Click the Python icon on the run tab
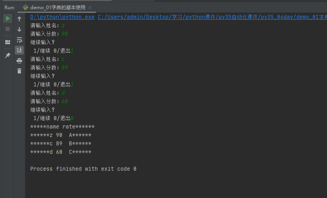Screen dimensions: 327x198 point(25,8)
